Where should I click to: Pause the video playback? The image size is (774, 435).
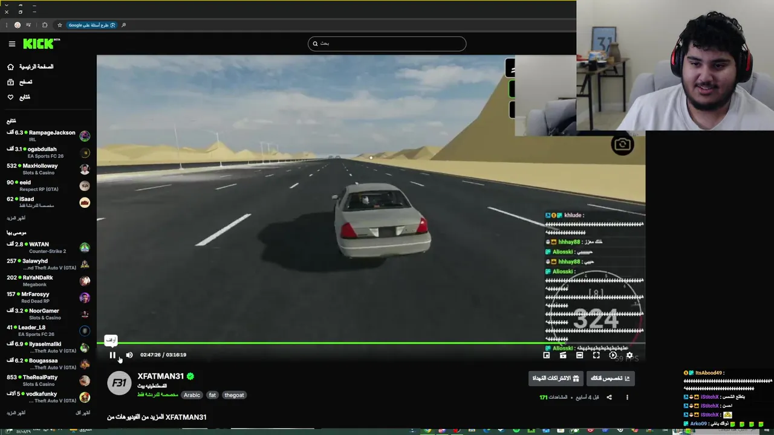pyautogui.click(x=112, y=355)
